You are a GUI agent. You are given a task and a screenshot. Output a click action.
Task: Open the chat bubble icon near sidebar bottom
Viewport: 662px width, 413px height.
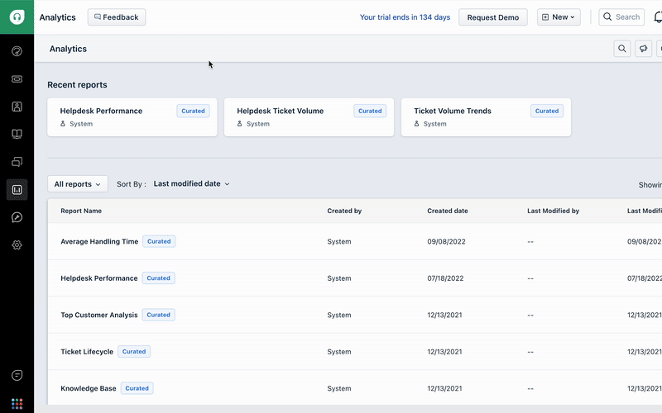[x=17, y=375]
